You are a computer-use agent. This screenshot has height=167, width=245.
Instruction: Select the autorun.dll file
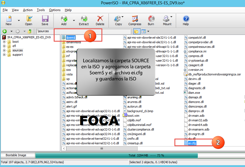click(134, 106)
